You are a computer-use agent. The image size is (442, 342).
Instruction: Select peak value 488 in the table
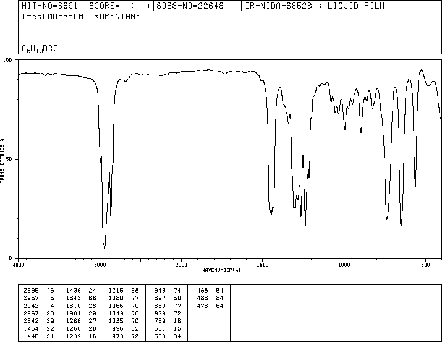click(x=202, y=291)
